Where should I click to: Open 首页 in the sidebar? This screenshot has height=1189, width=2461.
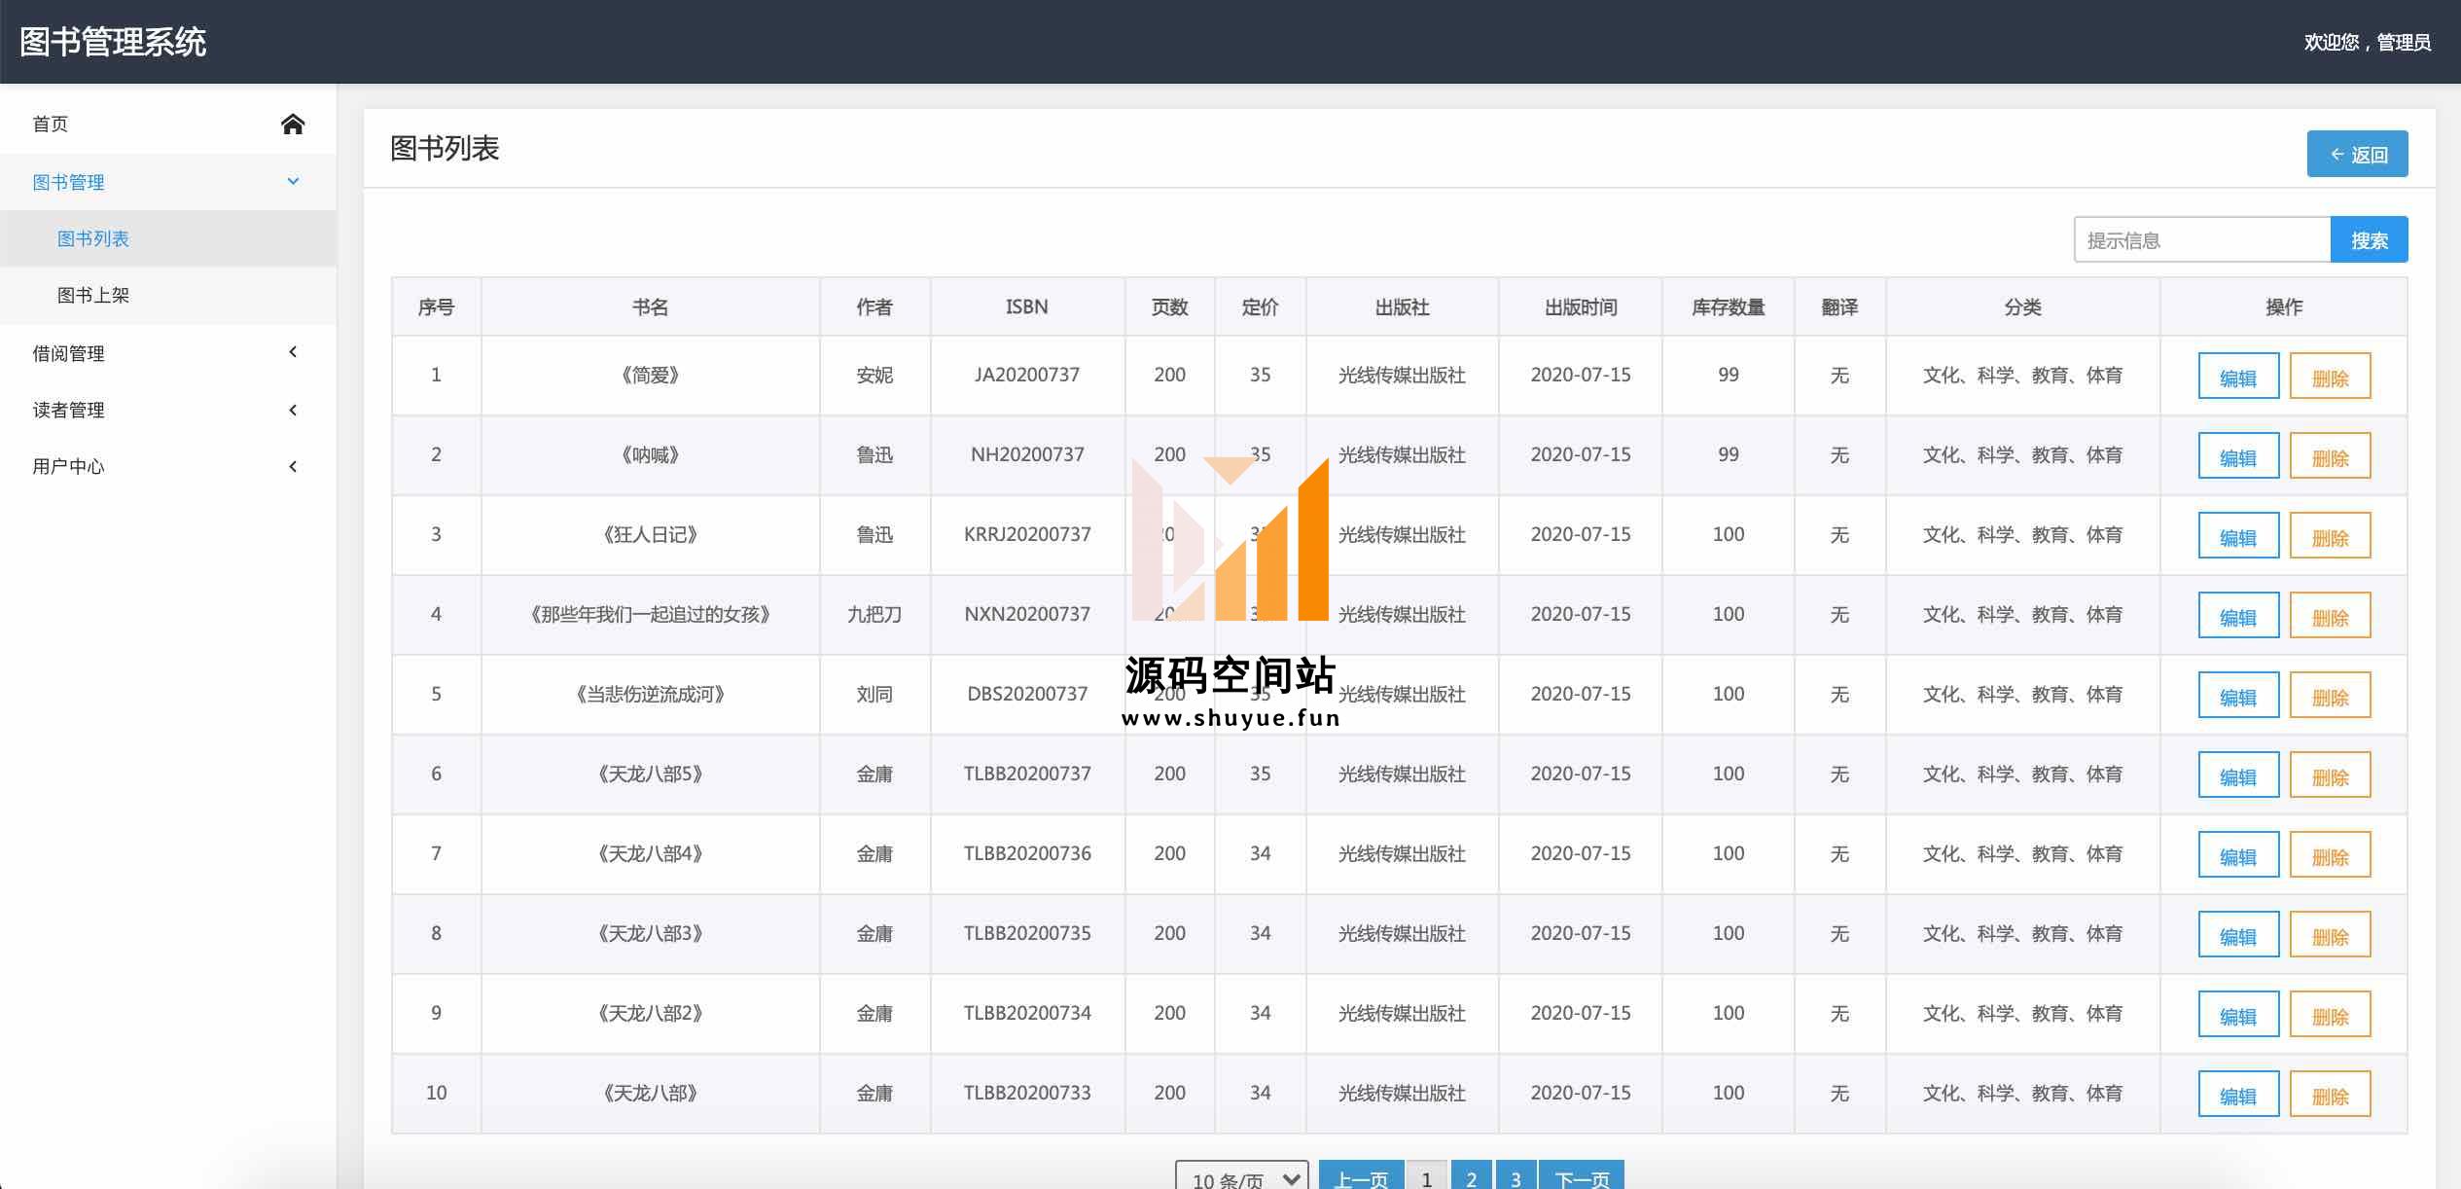point(167,124)
